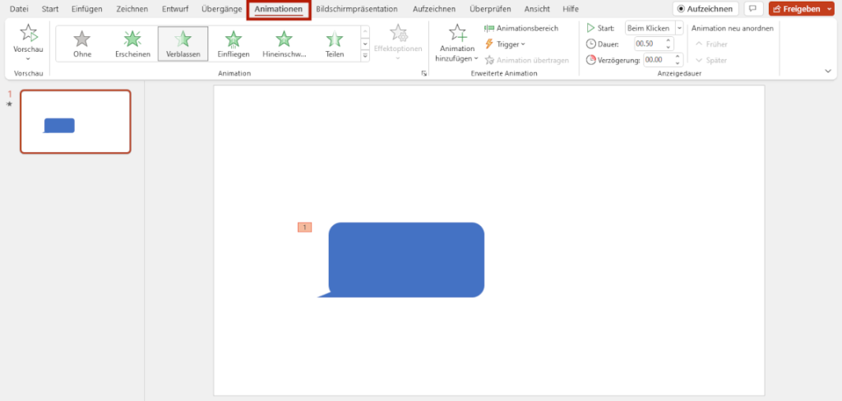Screen dimensions: 842x401
Task: Open the Trigger dropdown
Action: point(505,44)
